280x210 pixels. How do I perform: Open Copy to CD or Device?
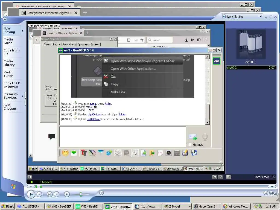coord(12,85)
